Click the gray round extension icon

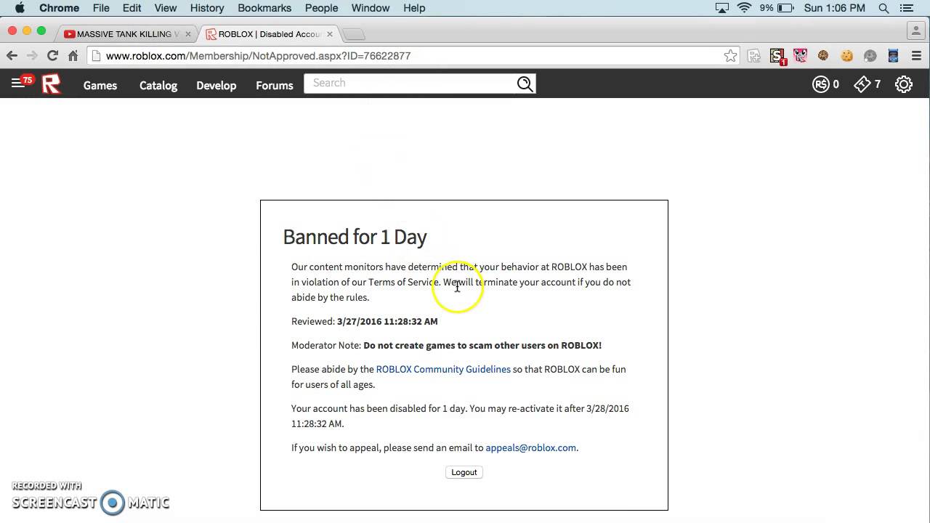point(870,56)
